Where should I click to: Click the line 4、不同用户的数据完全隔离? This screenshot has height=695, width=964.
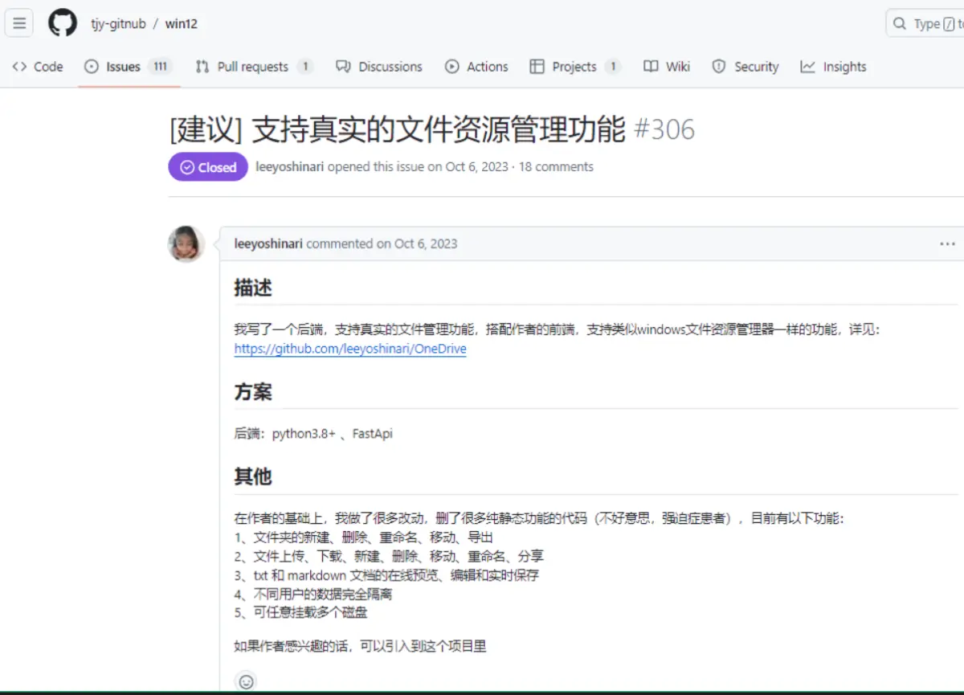313,595
